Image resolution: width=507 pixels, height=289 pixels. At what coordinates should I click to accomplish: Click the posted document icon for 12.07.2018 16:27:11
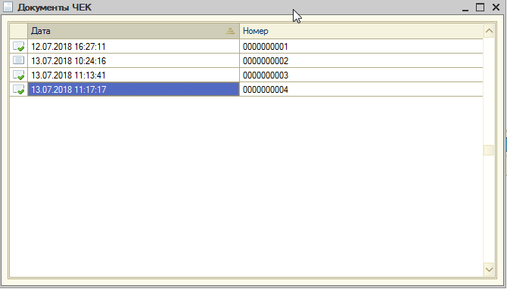point(18,47)
